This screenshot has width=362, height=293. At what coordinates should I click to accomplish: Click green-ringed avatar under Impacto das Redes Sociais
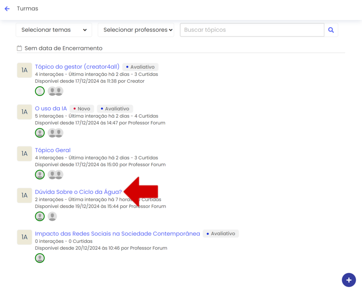coord(40,258)
